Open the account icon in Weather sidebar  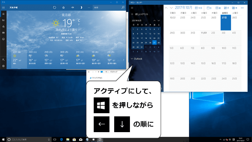4,60
